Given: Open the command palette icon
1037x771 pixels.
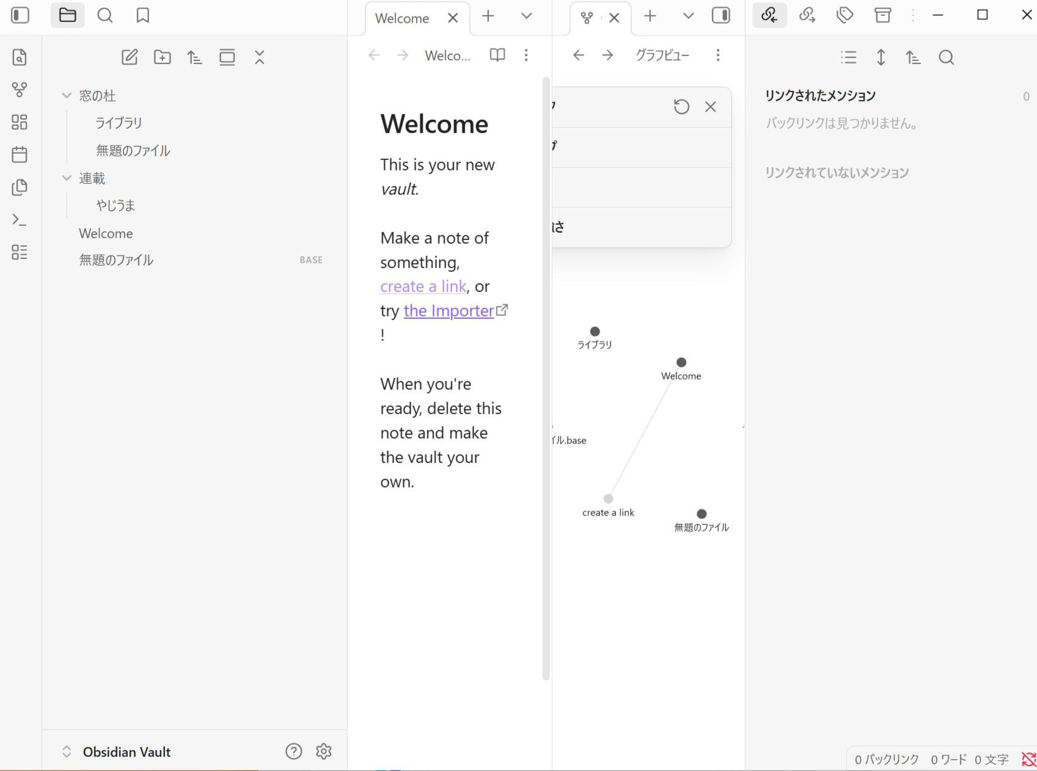Looking at the screenshot, I should tap(20, 219).
